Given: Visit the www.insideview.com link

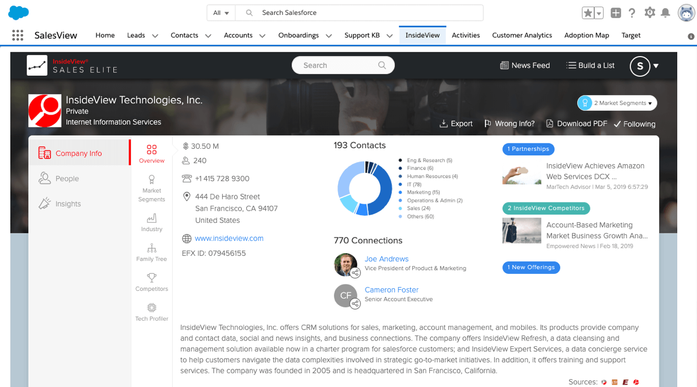Looking at the screenshot, I should [x=229, y=238].
